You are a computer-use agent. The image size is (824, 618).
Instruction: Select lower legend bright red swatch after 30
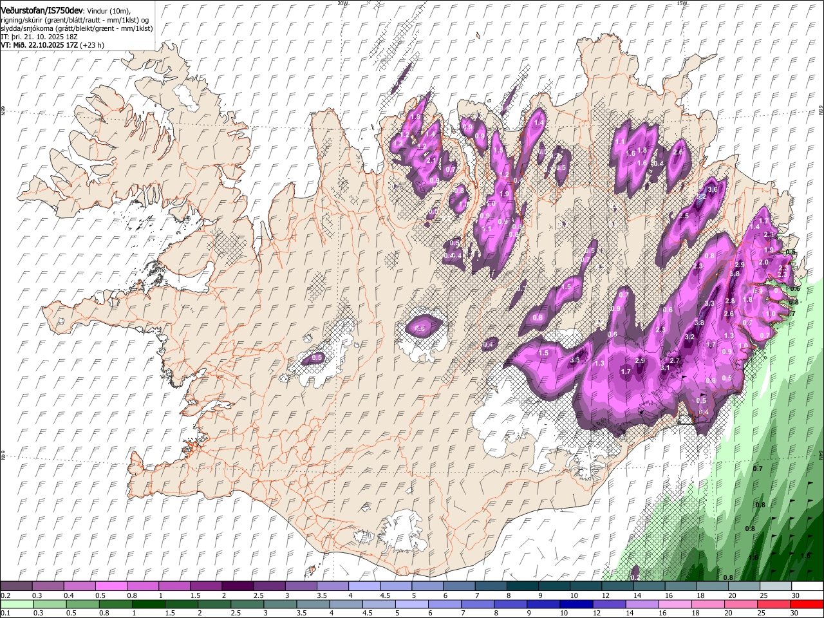pyautogui.click(x=807, y=604)
